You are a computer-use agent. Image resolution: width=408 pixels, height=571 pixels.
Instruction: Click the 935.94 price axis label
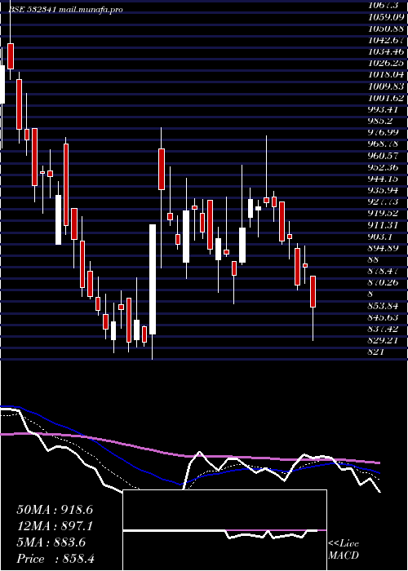coord(385,190)
